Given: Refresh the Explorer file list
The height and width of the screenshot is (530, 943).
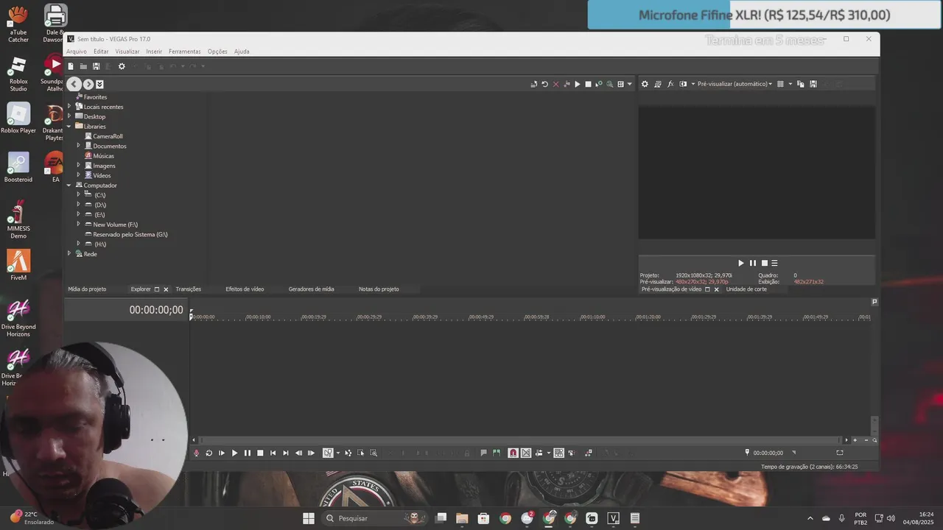Looking at the screenshot, I should click(x=544, y=84).
